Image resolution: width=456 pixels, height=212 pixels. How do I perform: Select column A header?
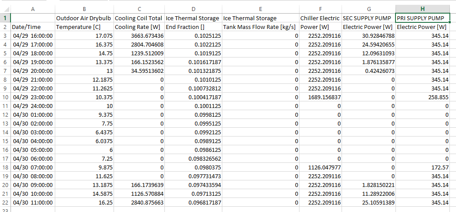pyautogui.click(x=33, y=9)
